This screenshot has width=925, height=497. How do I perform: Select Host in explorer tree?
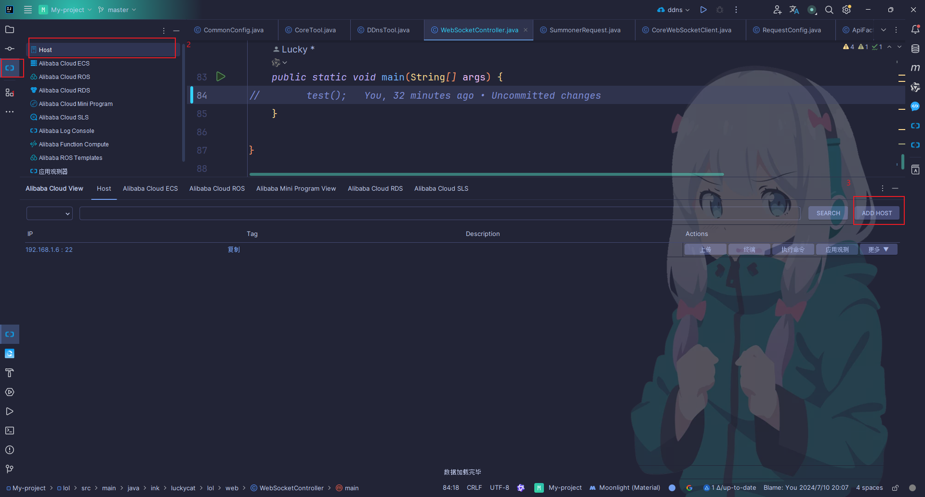(x=102, y=50)
